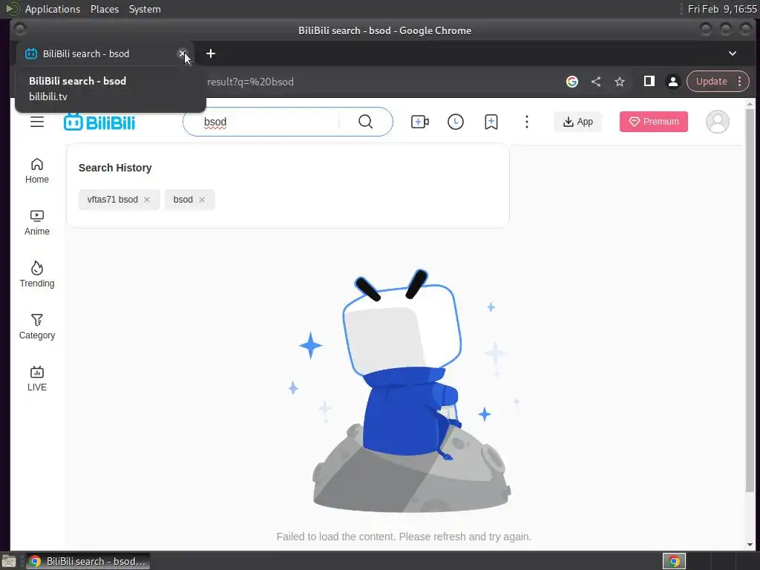Remove 'bsod' chip from search history
The height and width of the screenshot is (570, 760).
click(x=202, y=200)
